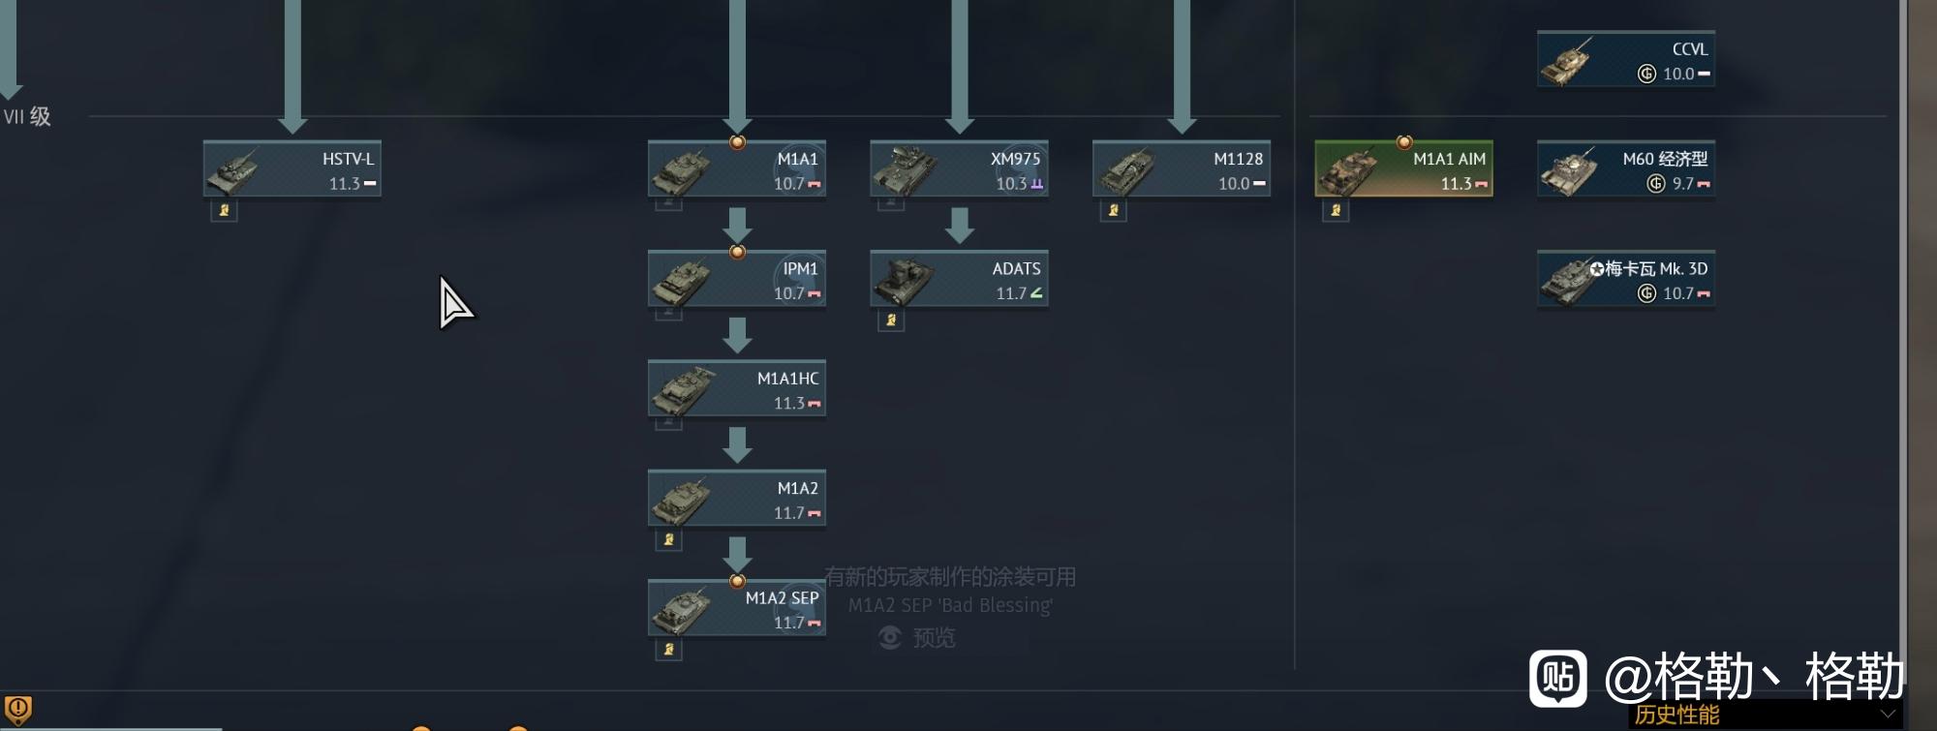The image size is (1937, 731).
Task: Preview the 'Bad Blessing' skin via eye icon
Action: (890, 638)
